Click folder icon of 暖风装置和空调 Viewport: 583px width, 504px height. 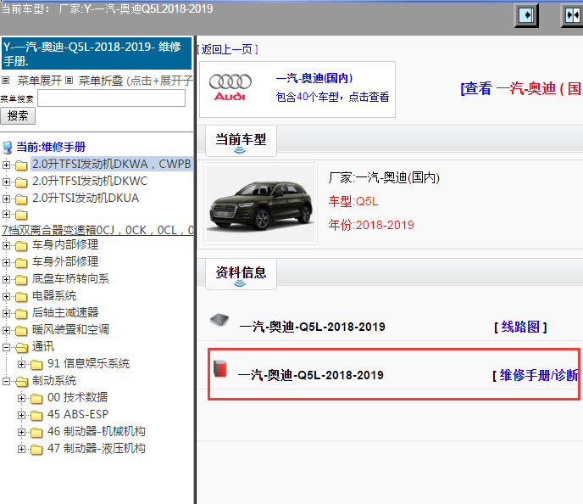[21, 331]
